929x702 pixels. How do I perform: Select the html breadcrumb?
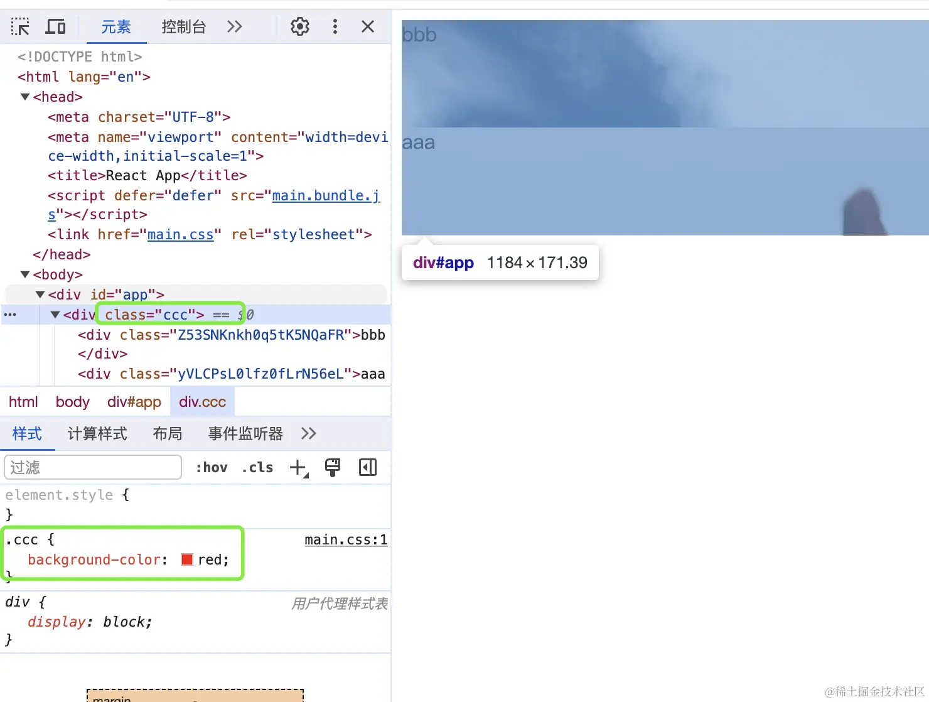pyautogui.click(x=23, y=402)
